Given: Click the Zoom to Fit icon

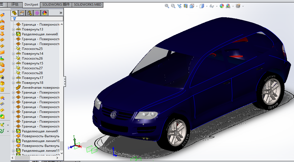Looking at the screenshot, I should point(167,6).
